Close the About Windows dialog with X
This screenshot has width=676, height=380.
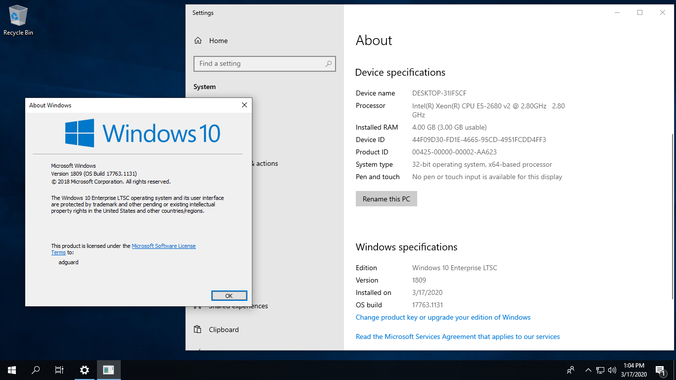click(244, 105)
